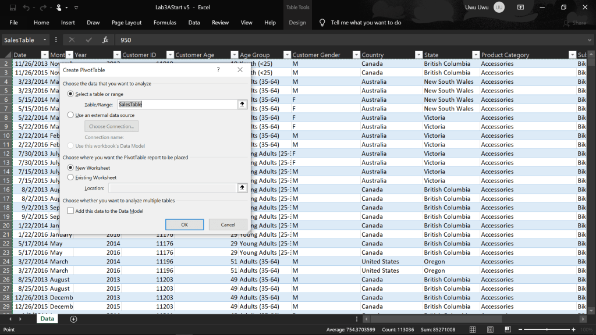Select the 'Use an external data source' option
This screenshot has height=335, width=596.
(71, 115)
